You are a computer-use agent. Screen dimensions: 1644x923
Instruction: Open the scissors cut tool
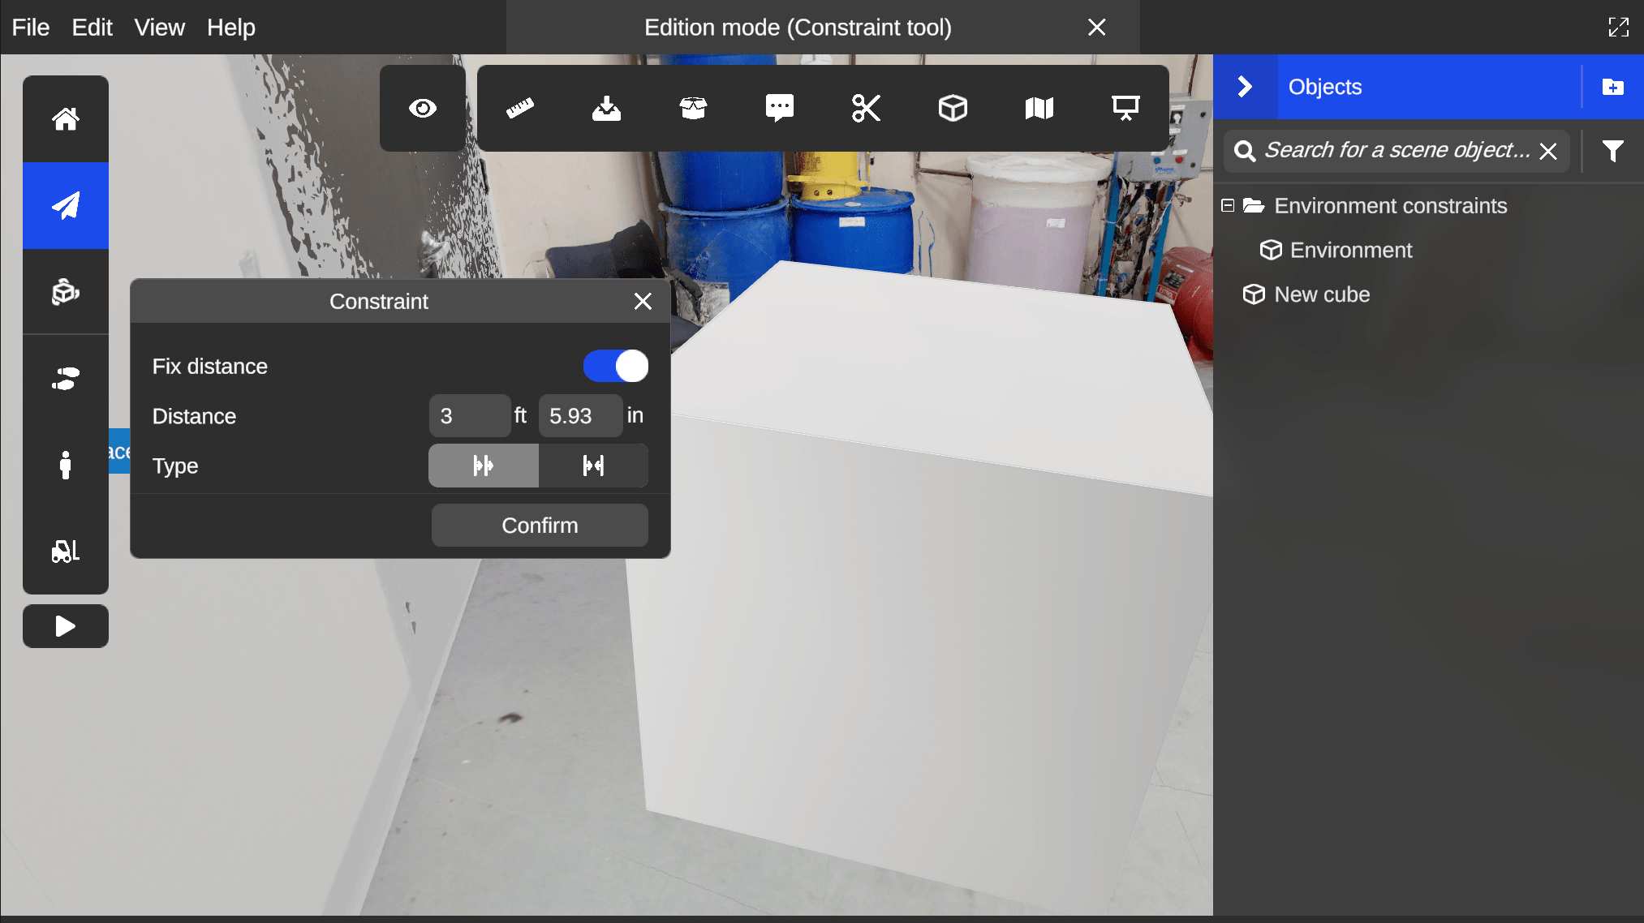click(866, 108)
